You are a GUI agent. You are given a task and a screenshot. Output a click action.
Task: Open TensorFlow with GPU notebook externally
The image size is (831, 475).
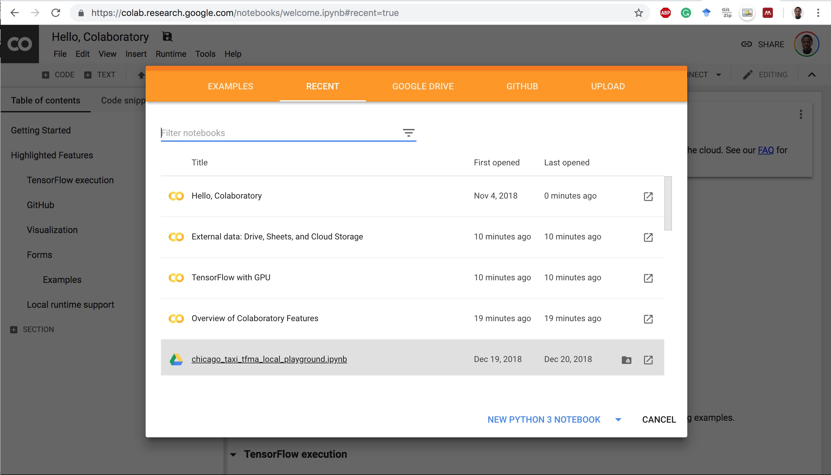pos(648,278)
